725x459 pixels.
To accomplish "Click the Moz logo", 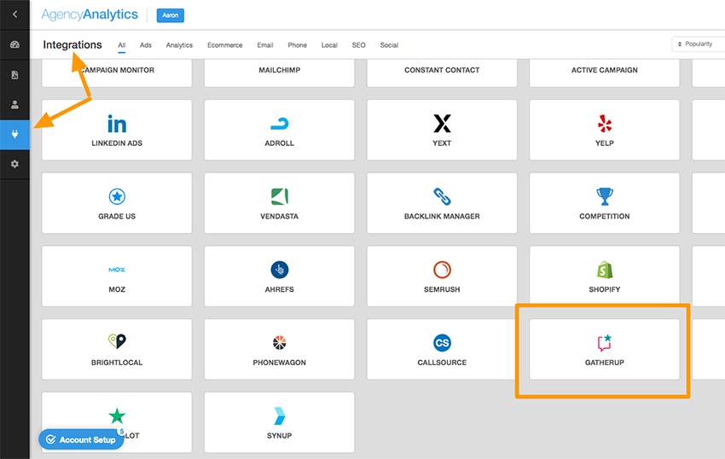I will pos(117,270).
